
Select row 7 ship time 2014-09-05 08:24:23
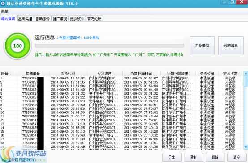[x=68, y=101]
